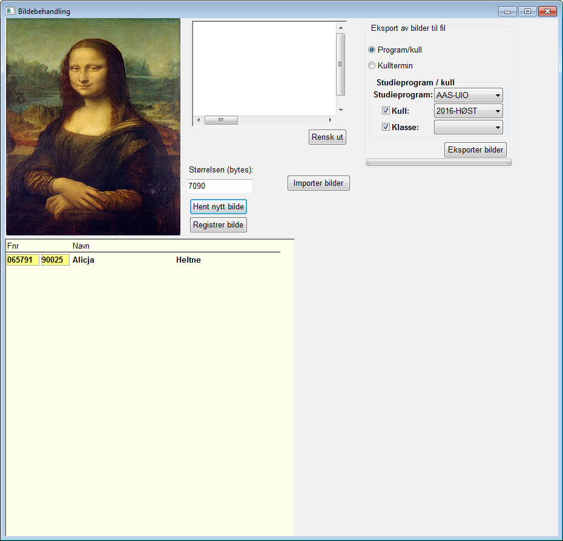Click the Størrelsen (bytes) input field
This screenshot has height=541, width=563.
[220, 186]
